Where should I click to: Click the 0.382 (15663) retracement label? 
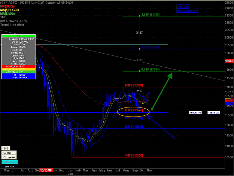coord(134,110)
